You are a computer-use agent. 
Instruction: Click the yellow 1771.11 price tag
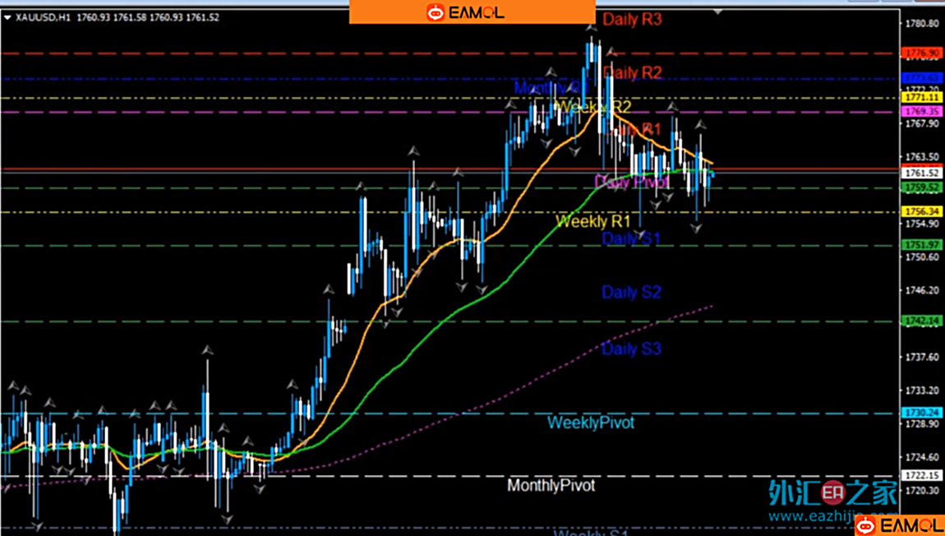pos(921,98)
